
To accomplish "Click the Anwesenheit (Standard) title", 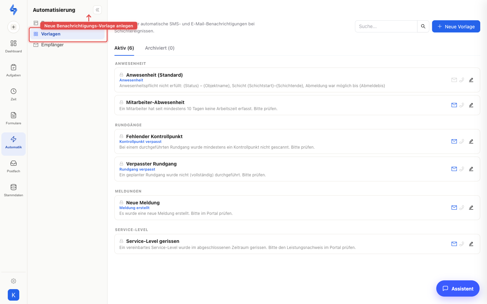I will [154, 75].
